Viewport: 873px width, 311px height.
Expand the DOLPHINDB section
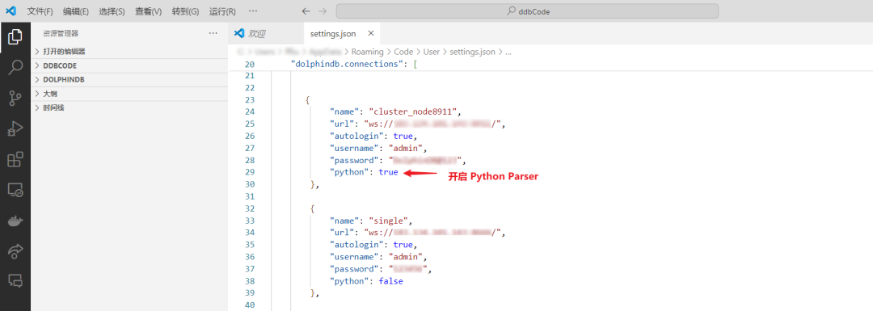pos(129,79)
